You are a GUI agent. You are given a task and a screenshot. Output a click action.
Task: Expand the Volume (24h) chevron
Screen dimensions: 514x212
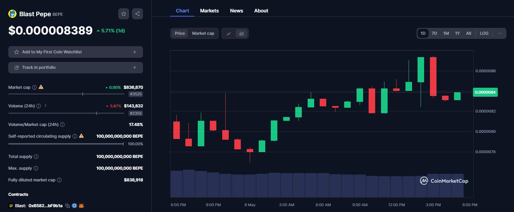(45, 106)
